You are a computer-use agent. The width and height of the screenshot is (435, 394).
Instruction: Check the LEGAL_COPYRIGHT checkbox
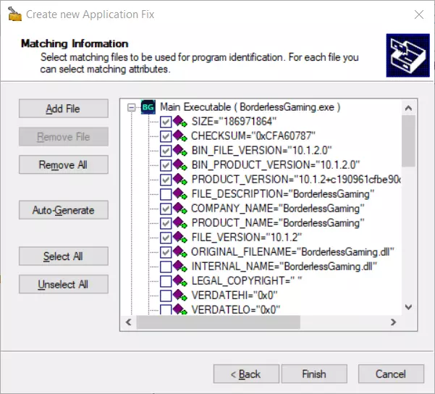166,281
